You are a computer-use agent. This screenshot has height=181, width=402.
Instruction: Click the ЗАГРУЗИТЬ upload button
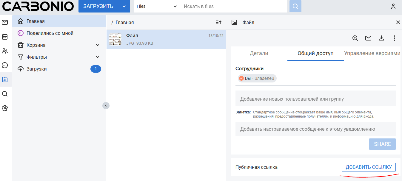click(98, 6)
